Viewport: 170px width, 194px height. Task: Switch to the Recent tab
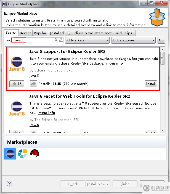[25, 33]
